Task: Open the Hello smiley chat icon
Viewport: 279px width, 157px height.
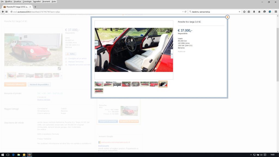Action: click(265, 12)
